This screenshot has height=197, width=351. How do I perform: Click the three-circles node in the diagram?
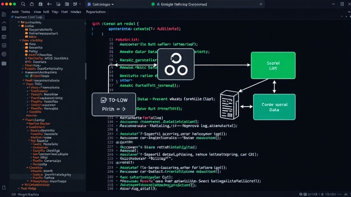click(176, 64)
